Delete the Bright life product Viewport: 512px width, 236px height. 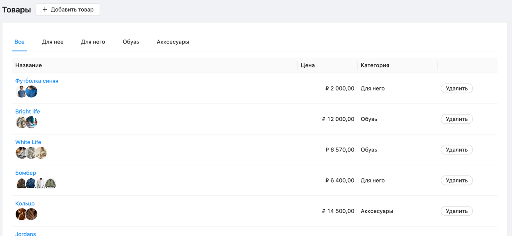[457, 119]
